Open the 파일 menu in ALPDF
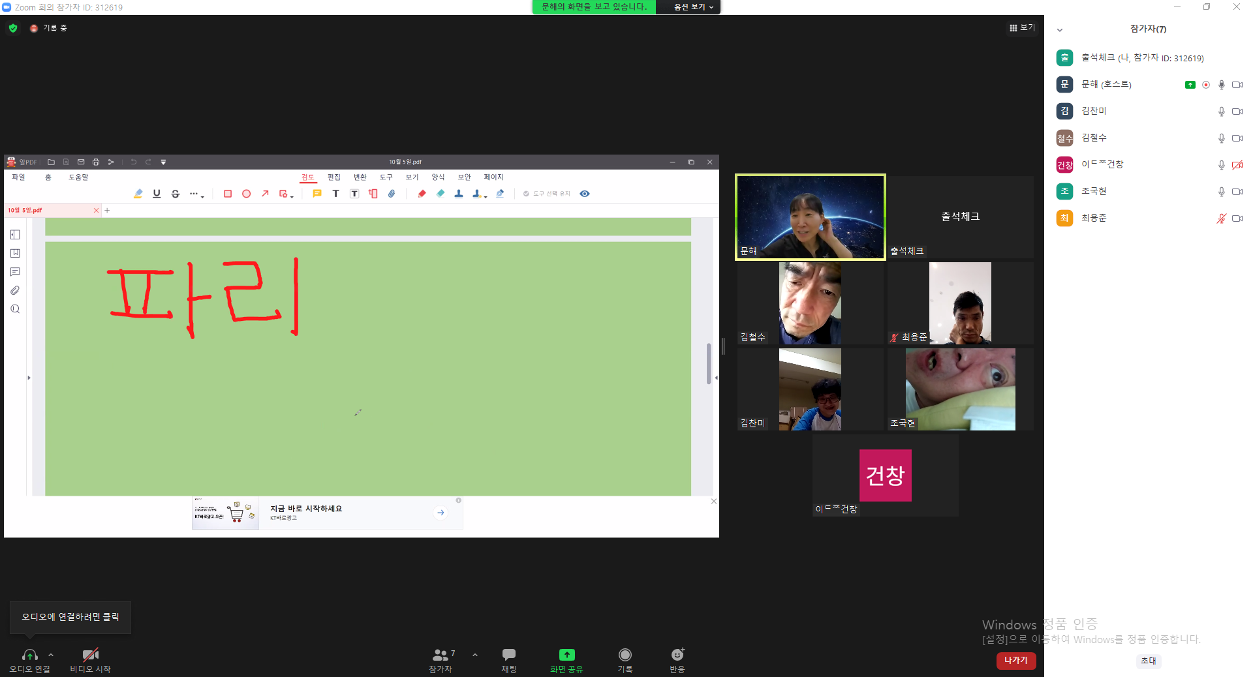This screenshot has height=677, width=1253. pyautogui.click(x=18, y=177)
